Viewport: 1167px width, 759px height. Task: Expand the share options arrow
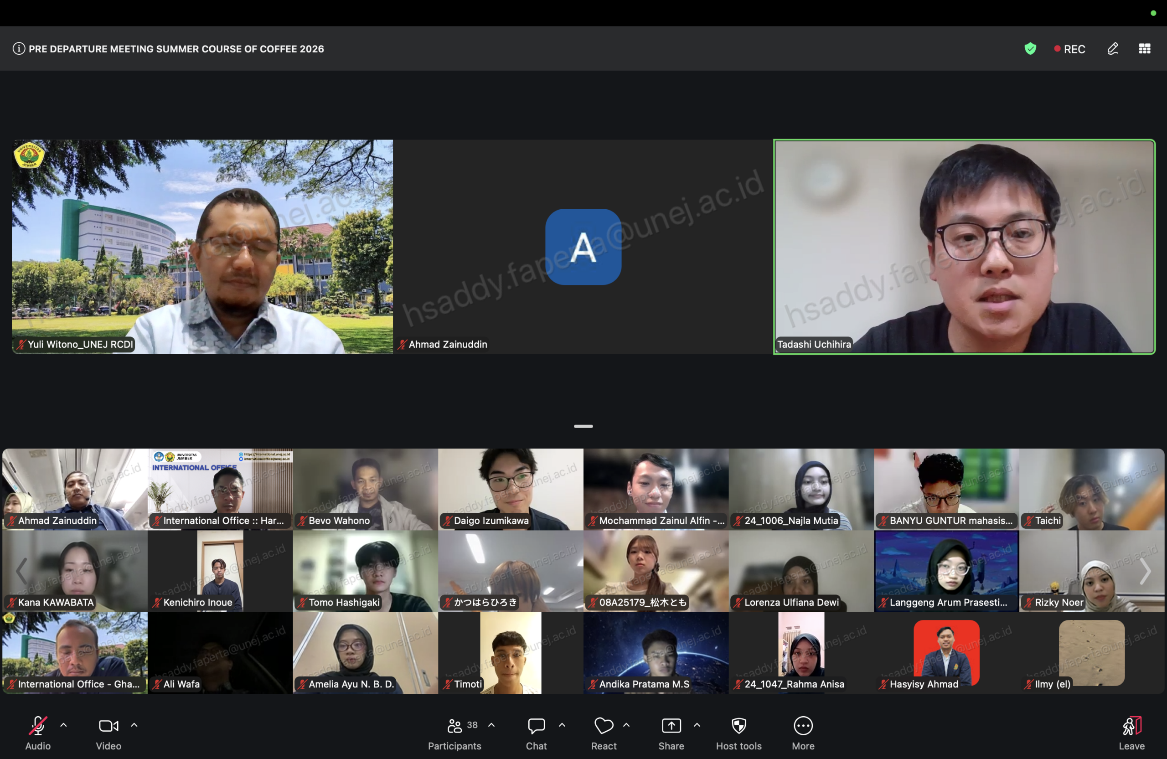697,725
